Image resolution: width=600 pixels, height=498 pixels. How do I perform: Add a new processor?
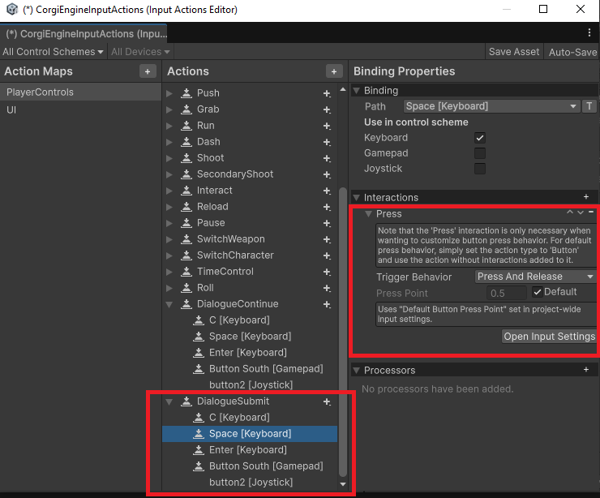pos(586,369)
